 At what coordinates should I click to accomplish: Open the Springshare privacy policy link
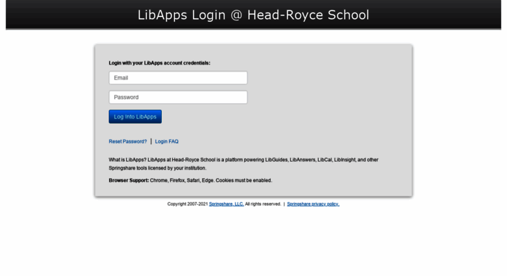coord(313,204)
